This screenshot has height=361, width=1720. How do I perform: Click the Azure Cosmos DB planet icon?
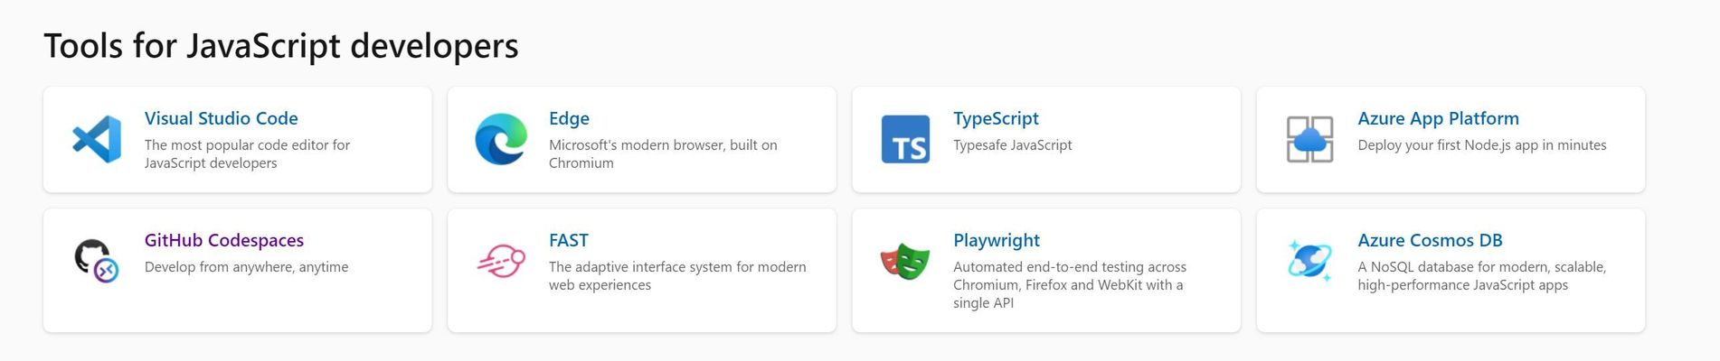point(1309,261)
